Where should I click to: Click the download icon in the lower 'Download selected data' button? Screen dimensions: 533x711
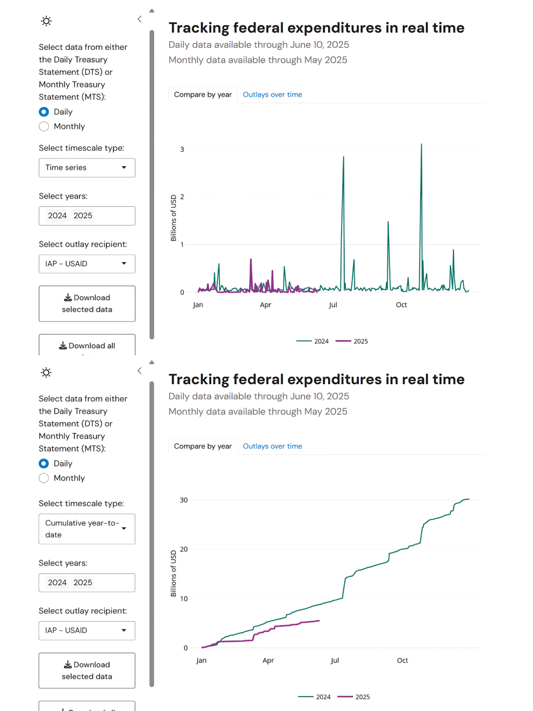click(68, 665)
